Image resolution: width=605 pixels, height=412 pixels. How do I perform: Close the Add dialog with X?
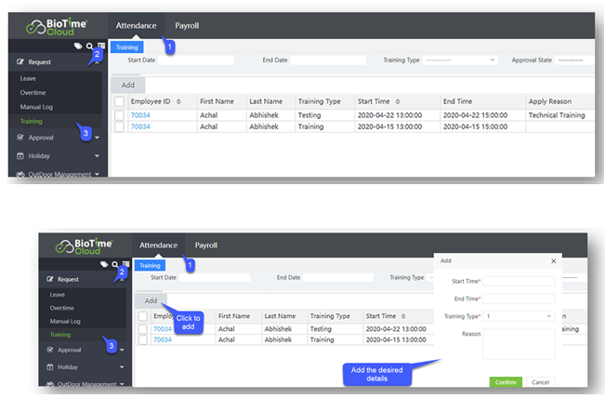[x=555, y=262]
